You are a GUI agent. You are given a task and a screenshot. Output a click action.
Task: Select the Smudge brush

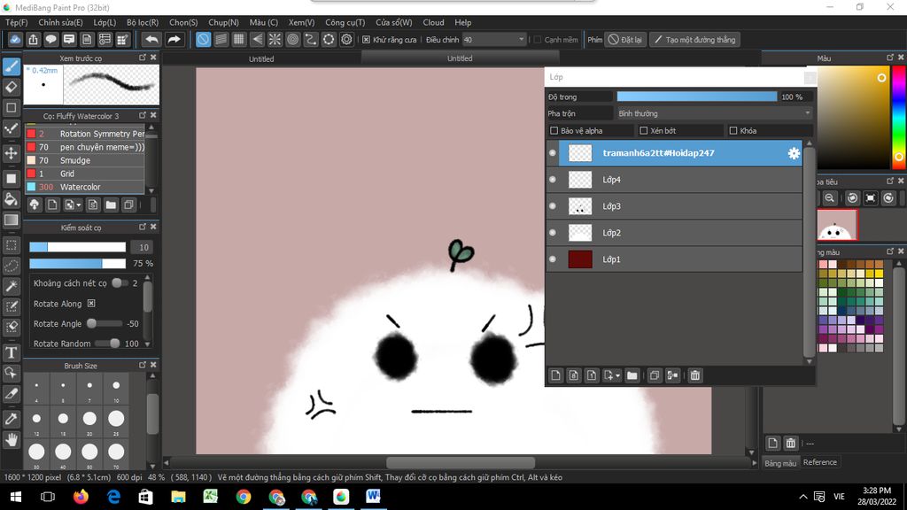coord(85,160)
